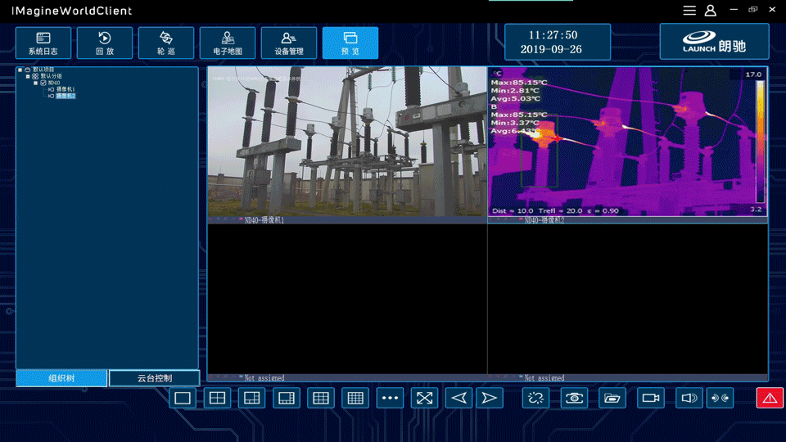Open more layout options with three dots
The height and width of the screenshot is (442, 786).
(390, 398)
